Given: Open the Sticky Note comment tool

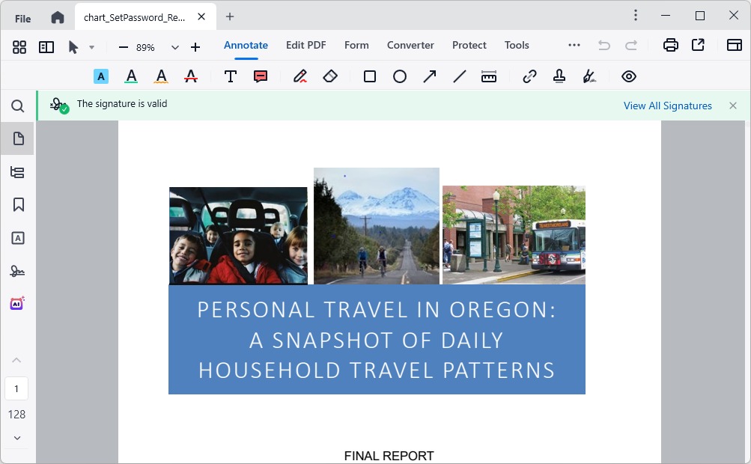Looking at the screenshot, I should (261, 76).
